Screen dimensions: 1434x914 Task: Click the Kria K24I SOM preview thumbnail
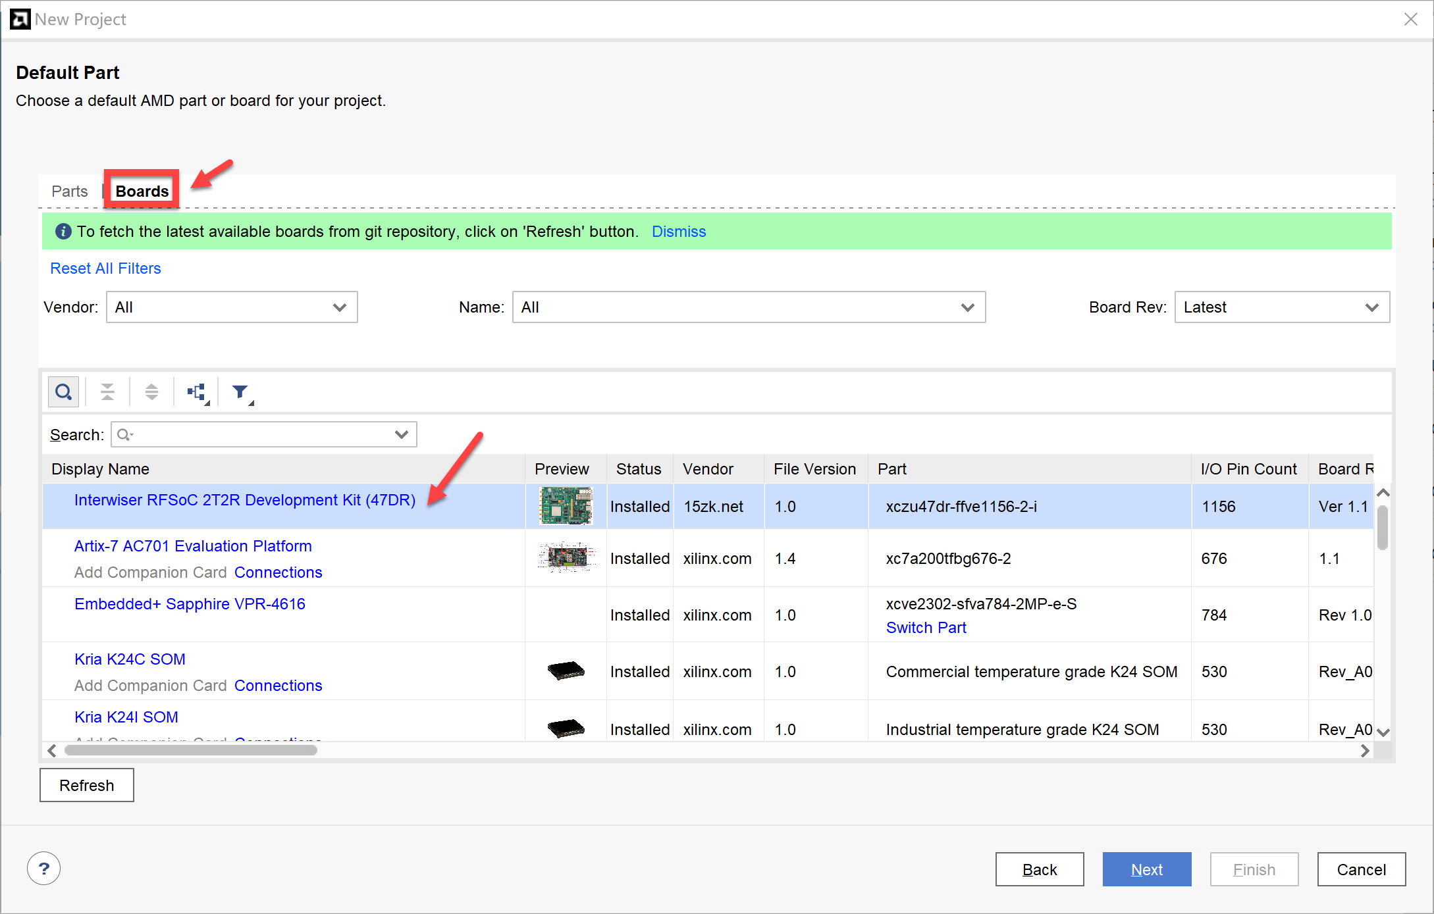click(566, 728)
